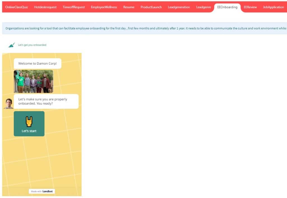Switch to the JobApplication tab
This screenshot has width=287, height=198.
pyautogui.click(x=273, y=7)
